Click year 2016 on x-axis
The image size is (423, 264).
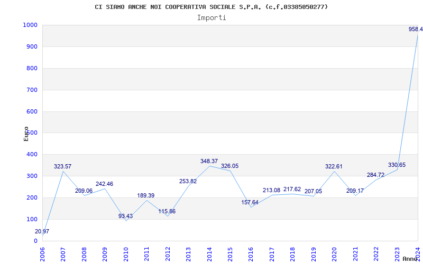click(251, 254)
